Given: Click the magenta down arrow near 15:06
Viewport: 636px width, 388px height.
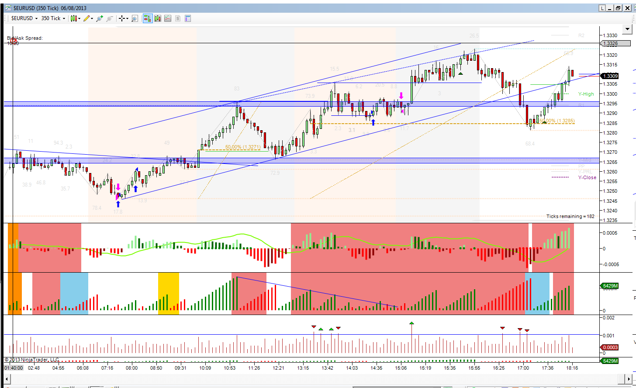Looking at the screenshot, I should 401,95.
